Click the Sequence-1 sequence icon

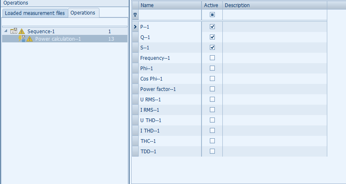[x=14, y=31]
